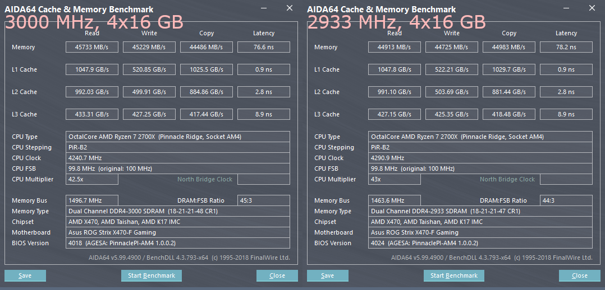This screenshot has height=290, width=605.
Task: Click the DDR4-2933 SDRAM memory type field
Action: (x=480, y=211)
